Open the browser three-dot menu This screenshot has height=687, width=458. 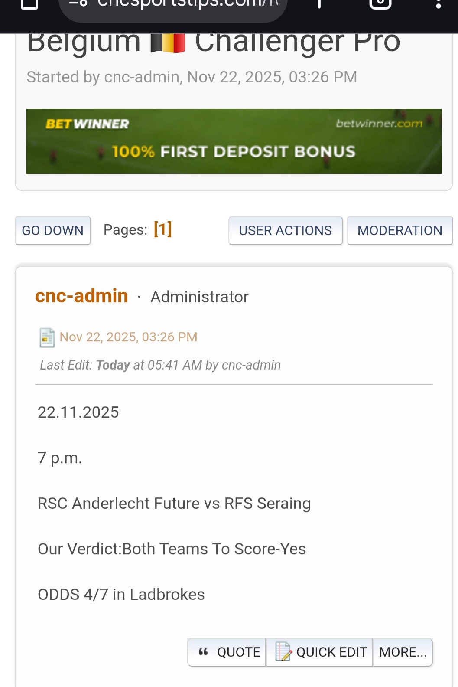[x=438, y=3]
